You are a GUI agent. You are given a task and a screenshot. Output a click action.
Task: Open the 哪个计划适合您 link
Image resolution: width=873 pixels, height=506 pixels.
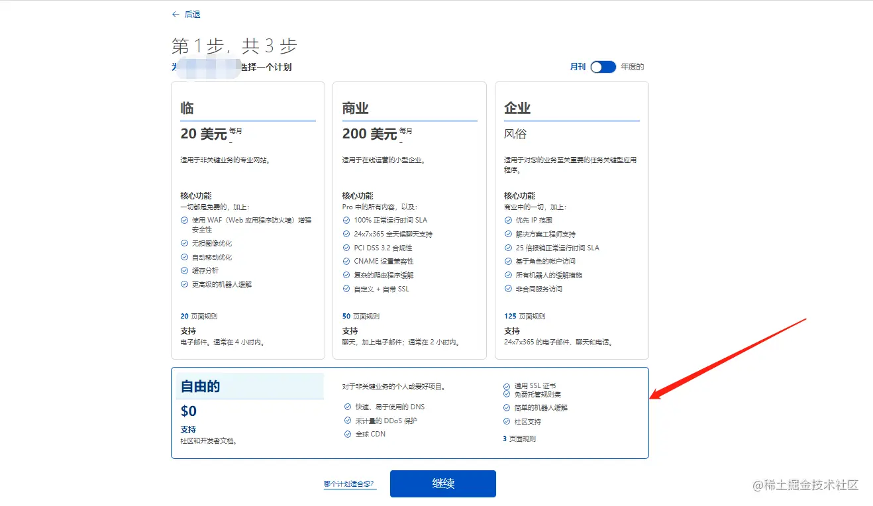tap(350, 484)
